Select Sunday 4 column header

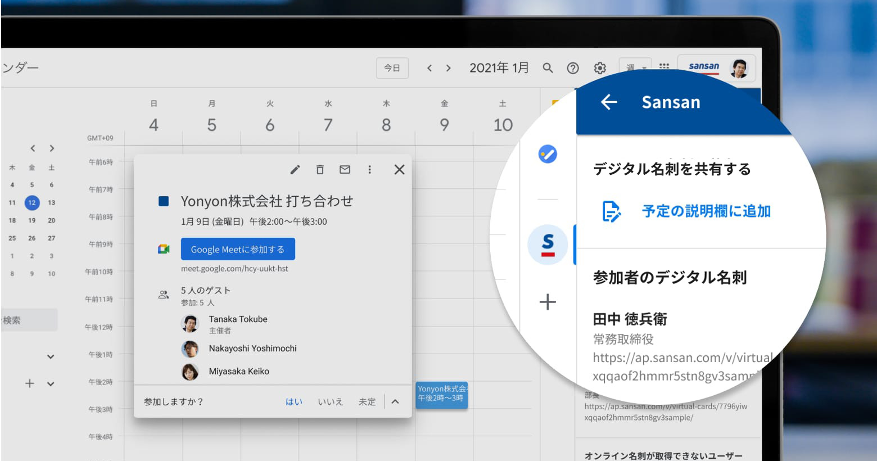[153, 117]
